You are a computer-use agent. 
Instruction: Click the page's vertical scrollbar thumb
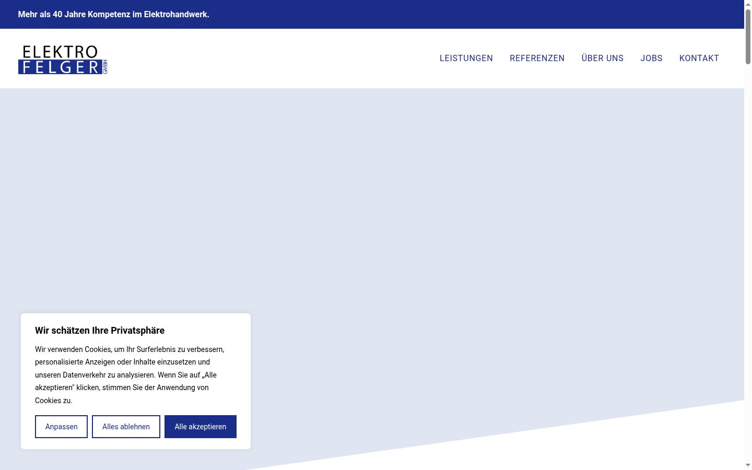748,37
